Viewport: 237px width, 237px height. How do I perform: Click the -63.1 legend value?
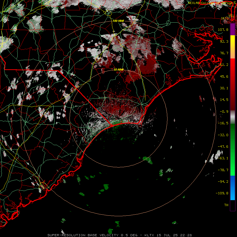tap(223, 158)
